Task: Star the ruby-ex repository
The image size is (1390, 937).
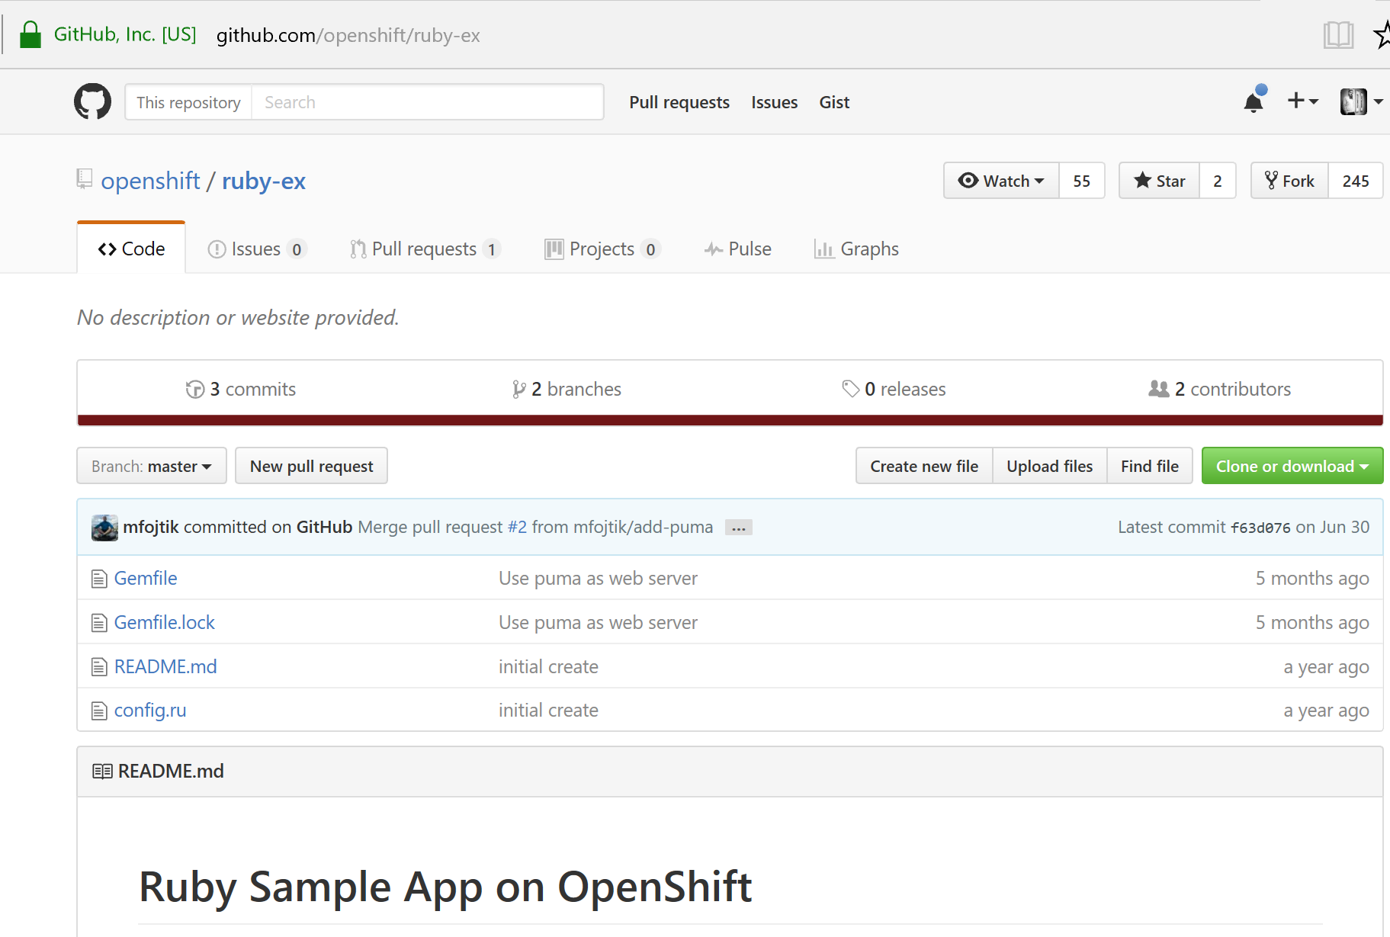Action: [1159, 181]
